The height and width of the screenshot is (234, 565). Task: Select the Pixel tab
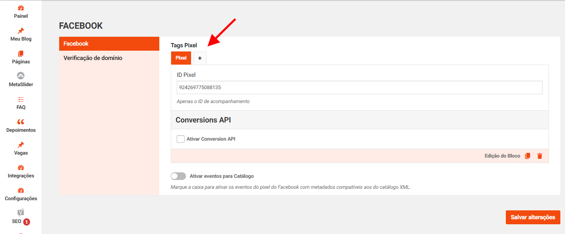tap(181, 58)
